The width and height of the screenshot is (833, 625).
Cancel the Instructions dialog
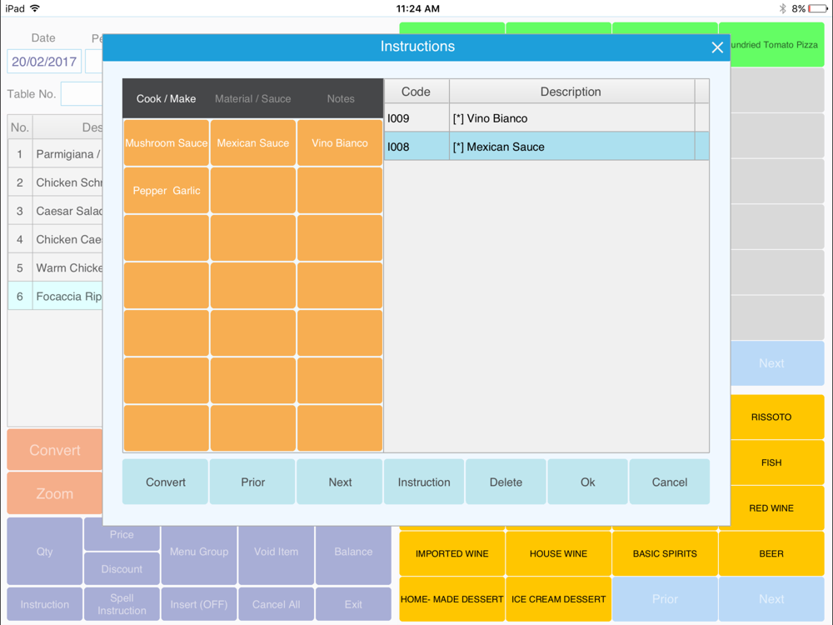(x=670, y=482)
